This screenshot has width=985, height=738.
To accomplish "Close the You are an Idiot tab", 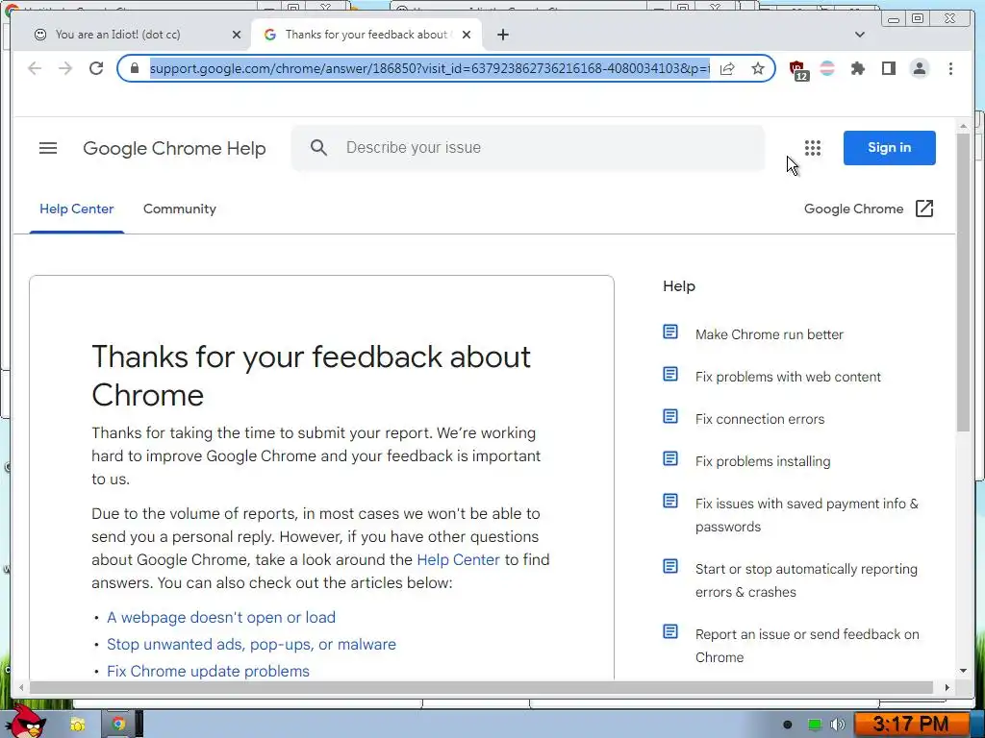I will 237,35.
